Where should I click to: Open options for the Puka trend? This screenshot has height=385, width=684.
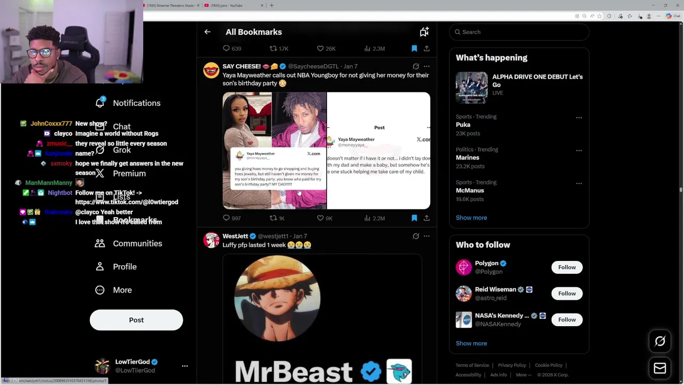click(x=579, y=118)
